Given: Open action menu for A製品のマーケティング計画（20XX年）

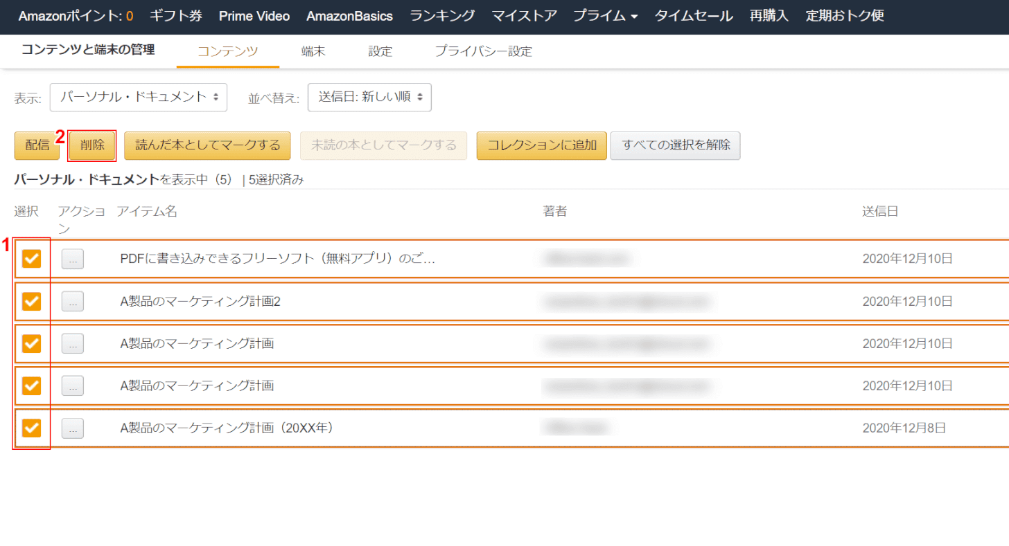Looking at the screenshot, I should click(73, 428).
